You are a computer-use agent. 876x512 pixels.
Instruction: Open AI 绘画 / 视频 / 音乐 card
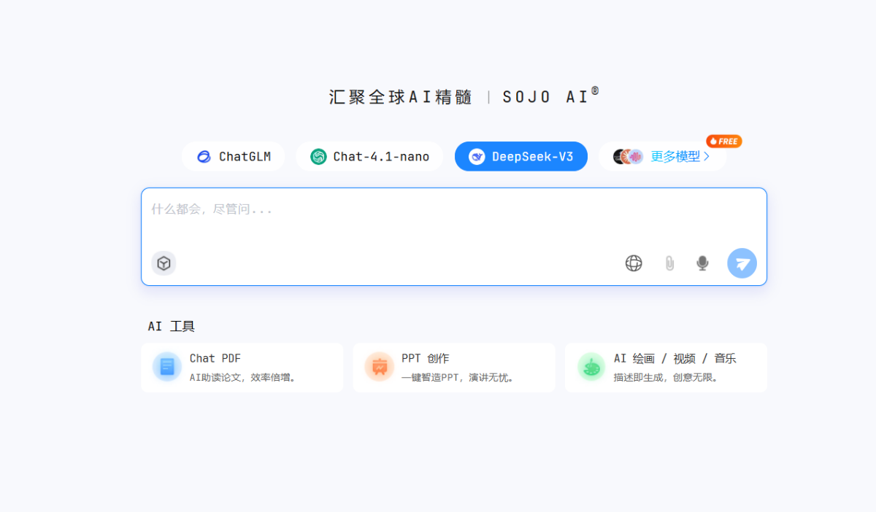tap(666, 368)
